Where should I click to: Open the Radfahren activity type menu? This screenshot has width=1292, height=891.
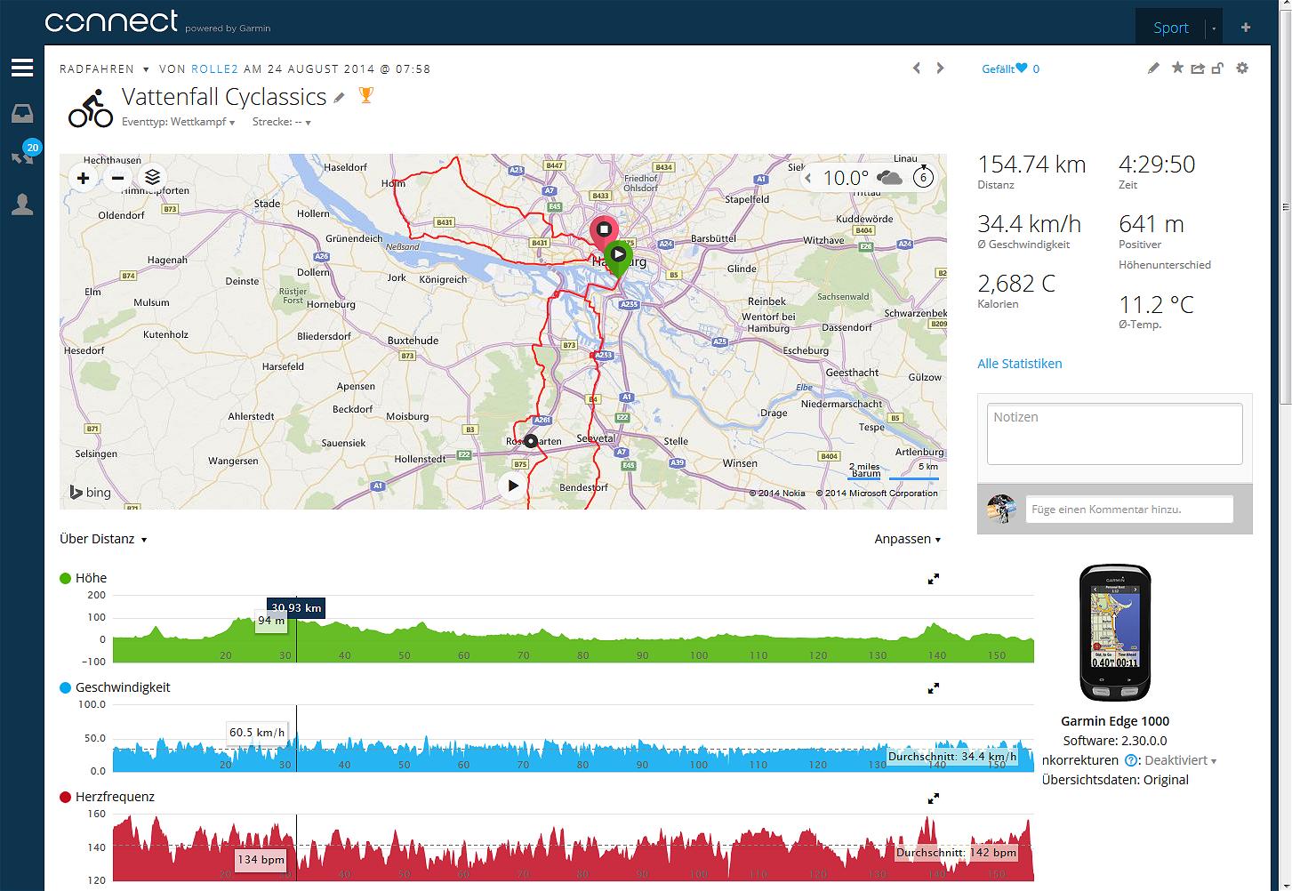coord(103,69)
